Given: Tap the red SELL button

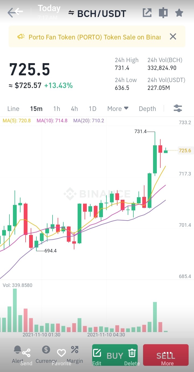Looking at the screenshot, I should point(166,355).
